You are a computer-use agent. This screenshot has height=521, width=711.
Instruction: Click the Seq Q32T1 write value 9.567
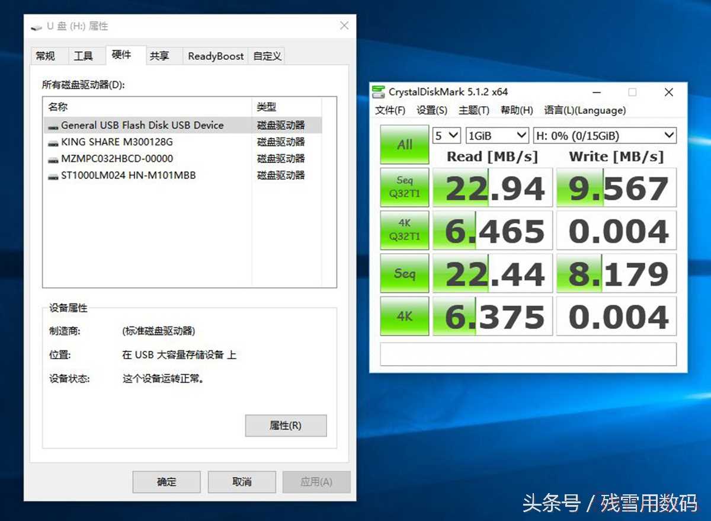(616, 187)
